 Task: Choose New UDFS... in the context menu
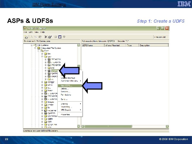(70, 86)
